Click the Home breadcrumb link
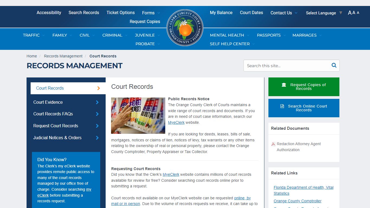The image size is (370, 208). pyautogui.click(x=32, y=56)
